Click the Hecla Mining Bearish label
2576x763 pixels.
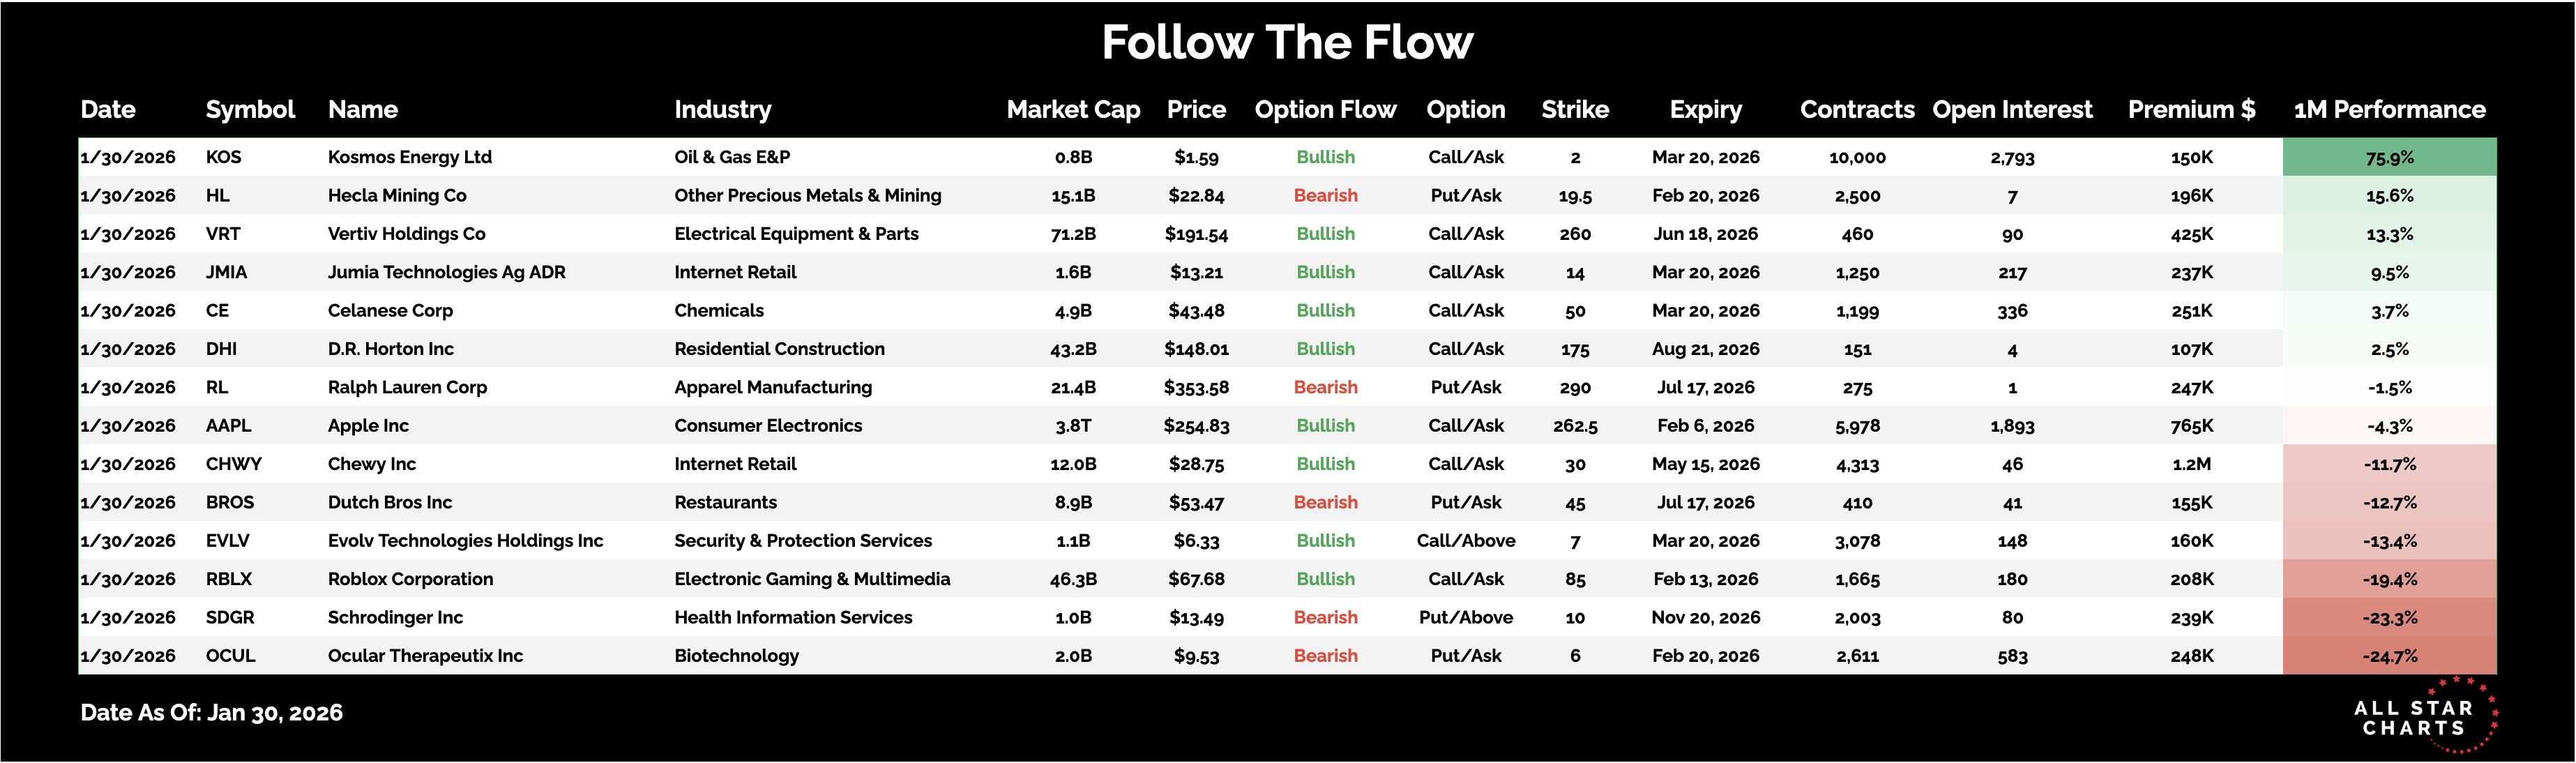click(1325, 196)
